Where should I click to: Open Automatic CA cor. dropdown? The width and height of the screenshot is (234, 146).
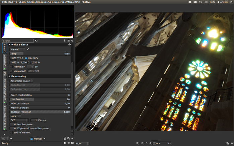click(x=21, y=81)
